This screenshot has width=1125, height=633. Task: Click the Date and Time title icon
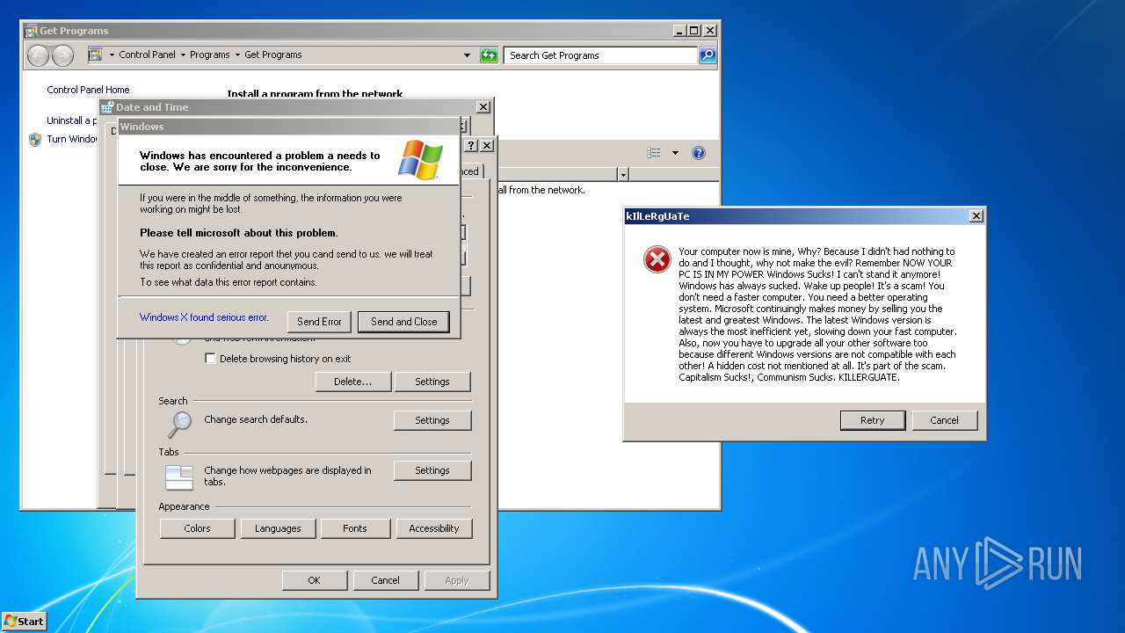[107, 107]
